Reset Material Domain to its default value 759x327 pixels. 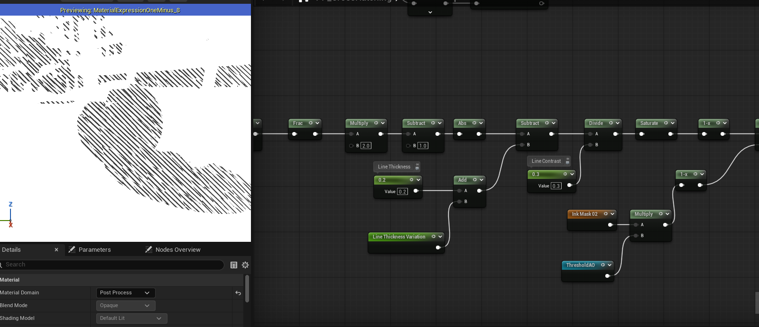coord(238,293)
